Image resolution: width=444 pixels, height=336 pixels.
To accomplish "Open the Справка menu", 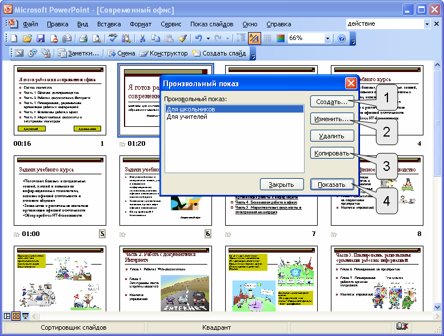I will point(278,24).
